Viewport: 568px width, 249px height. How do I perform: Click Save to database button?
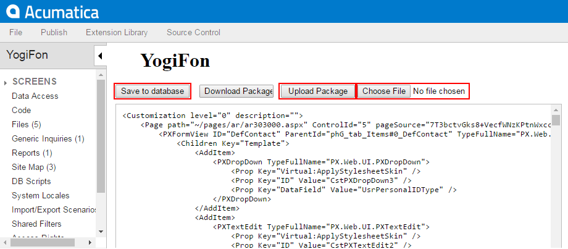point(152,91)
